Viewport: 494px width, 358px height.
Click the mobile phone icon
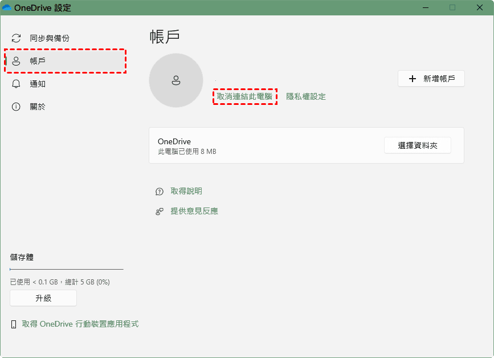click(14, 324)
